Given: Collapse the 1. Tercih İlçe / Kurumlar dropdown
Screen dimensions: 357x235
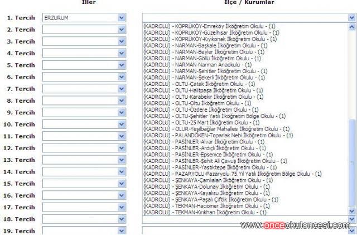Looking at the screenshot, I should point(352,17).
